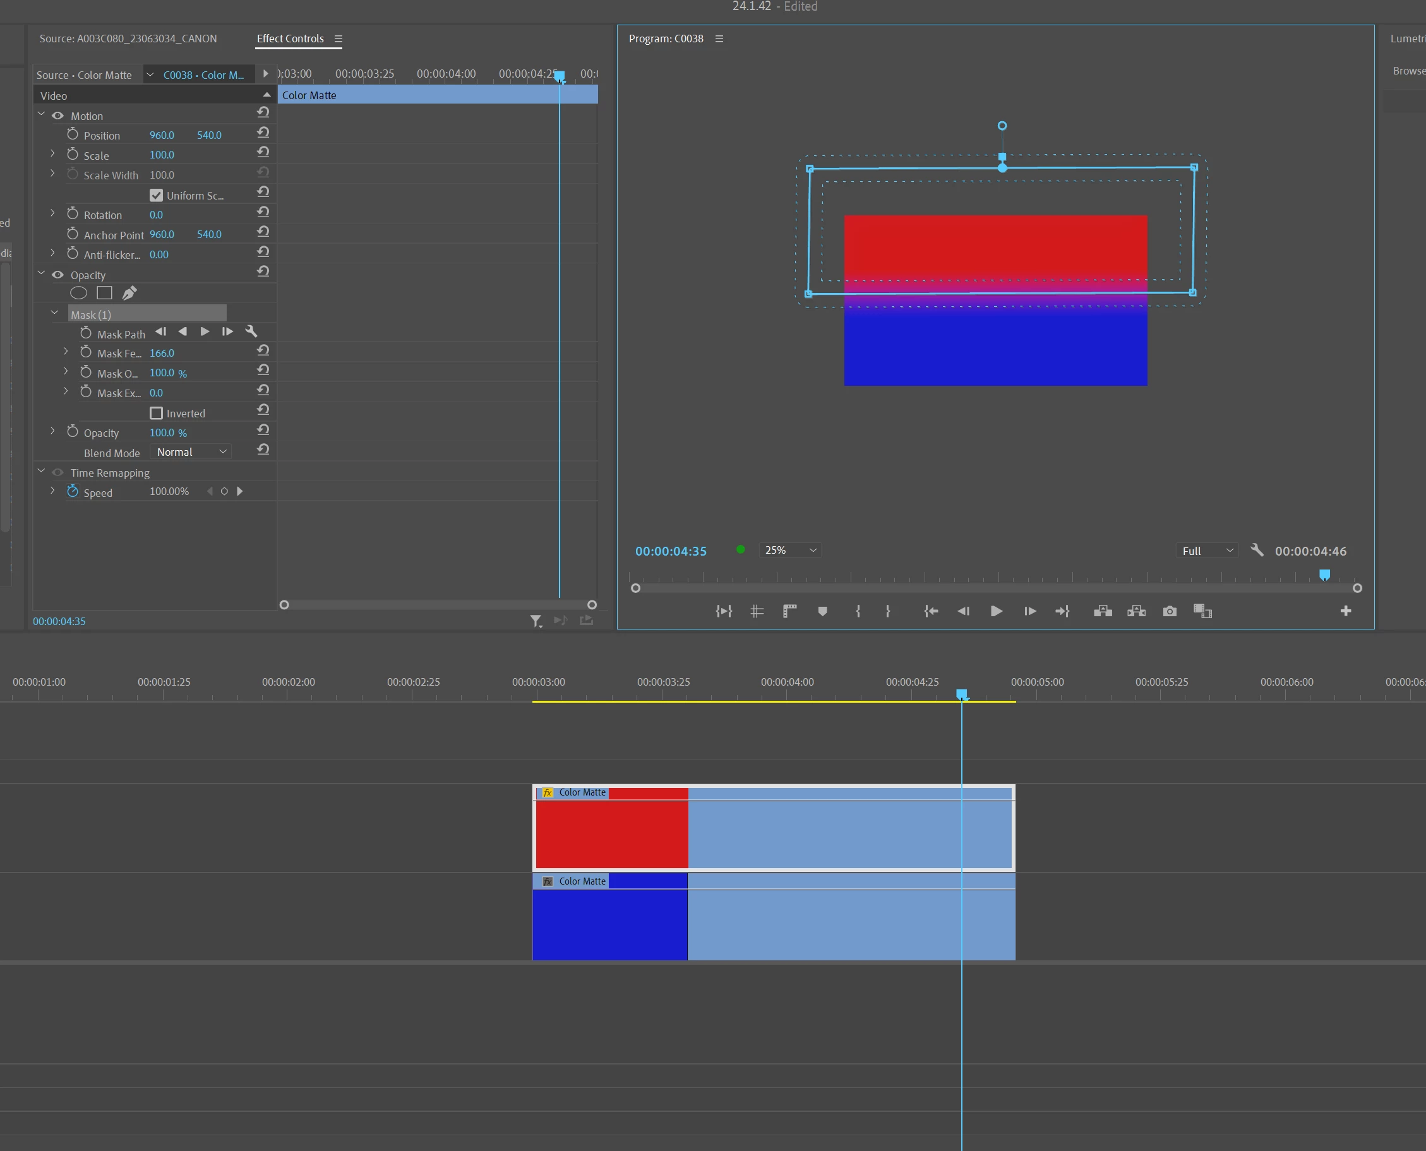The height and width of the screenshot is (1151, 1426).
Task: Collapse the Mask (1) section
Action: pos(54,313)
